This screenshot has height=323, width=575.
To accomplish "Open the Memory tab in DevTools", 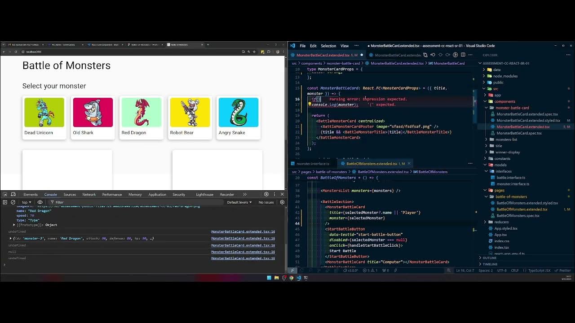I will coord(135,194).
